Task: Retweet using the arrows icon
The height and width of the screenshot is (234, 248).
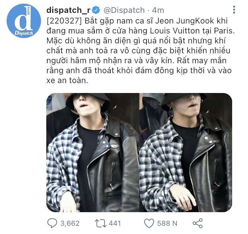Action: click(x=101, y=223)
